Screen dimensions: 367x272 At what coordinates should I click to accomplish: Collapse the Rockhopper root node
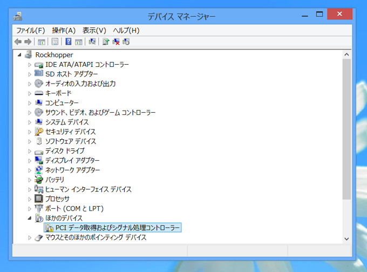click(19, 55)
